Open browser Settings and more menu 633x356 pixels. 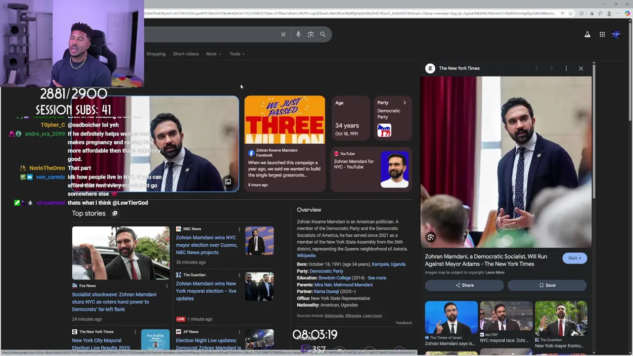(618, 13)
